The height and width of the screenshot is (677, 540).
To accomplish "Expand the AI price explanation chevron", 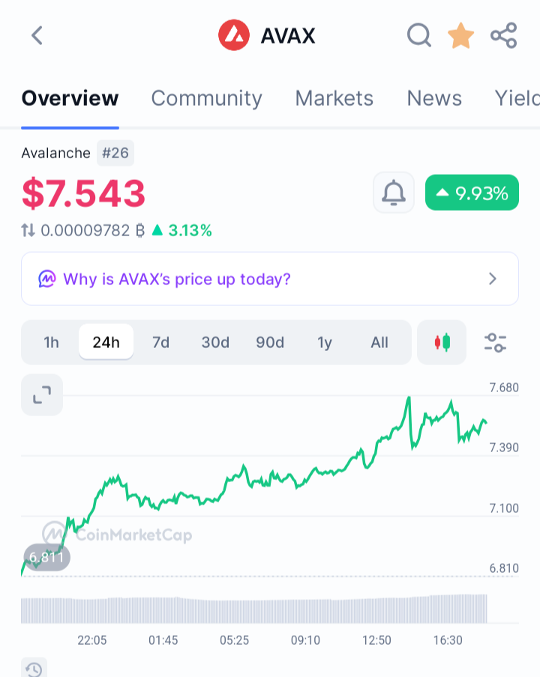I will point(493,279).
